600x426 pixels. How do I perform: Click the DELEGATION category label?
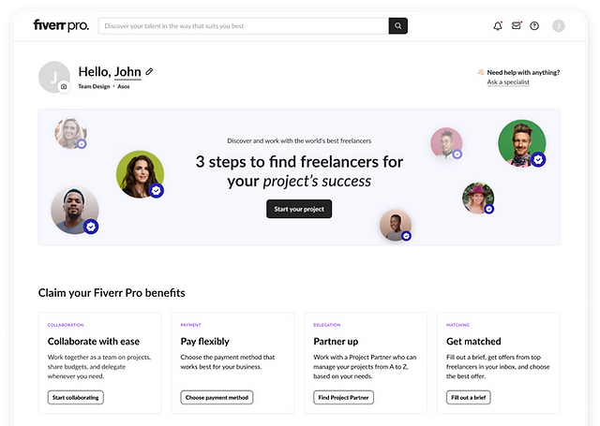click(327, 325)
